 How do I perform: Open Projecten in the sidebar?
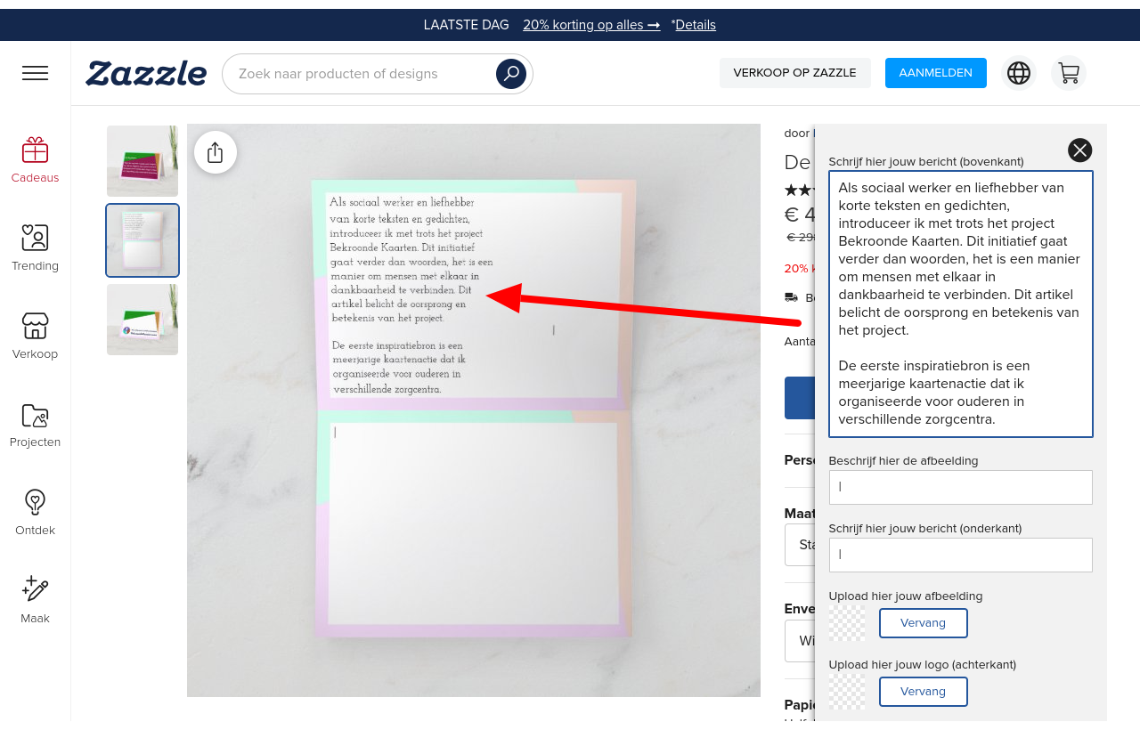tap(35, 424)
